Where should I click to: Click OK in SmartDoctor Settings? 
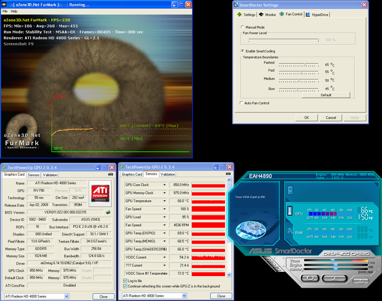point(307,118)
